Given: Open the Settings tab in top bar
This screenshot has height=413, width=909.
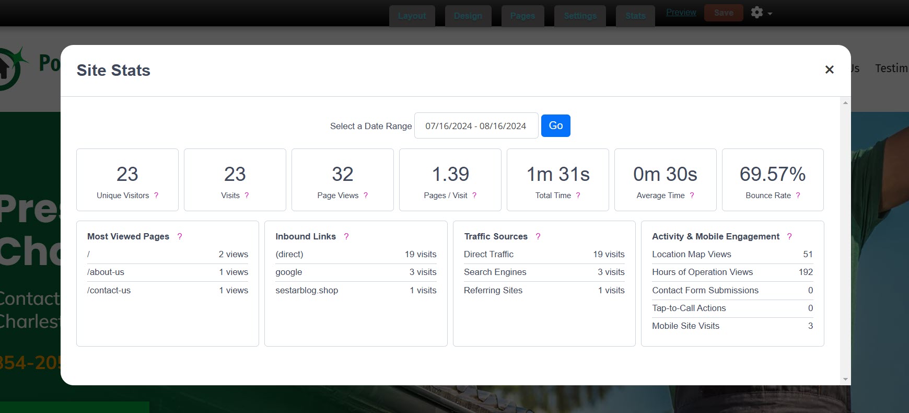Looking at the screenshot, I should click(x=580, y=16).
